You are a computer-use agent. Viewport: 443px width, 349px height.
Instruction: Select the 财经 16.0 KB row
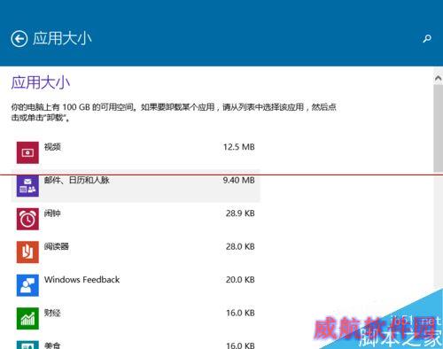click(136, 318)
